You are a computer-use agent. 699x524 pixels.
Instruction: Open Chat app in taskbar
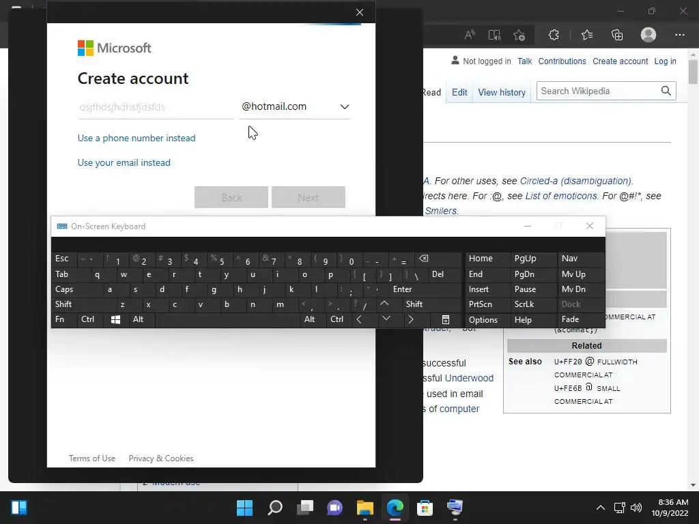(334, 508)
